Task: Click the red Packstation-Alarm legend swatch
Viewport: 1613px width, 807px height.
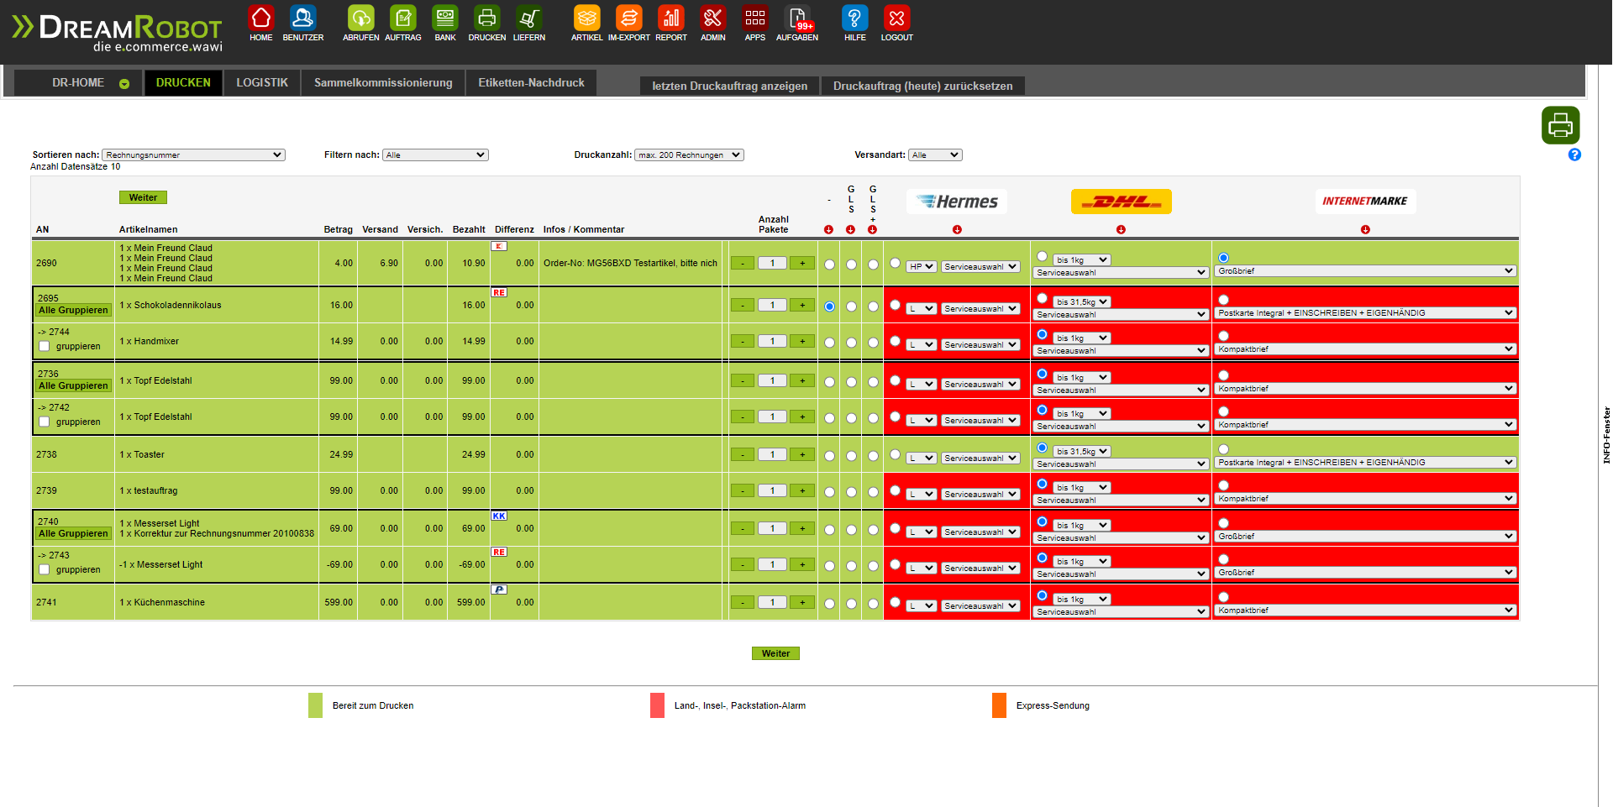Action: point(658,705)
